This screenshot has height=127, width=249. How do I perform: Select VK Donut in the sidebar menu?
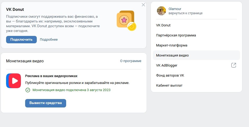tap(163, 25)
